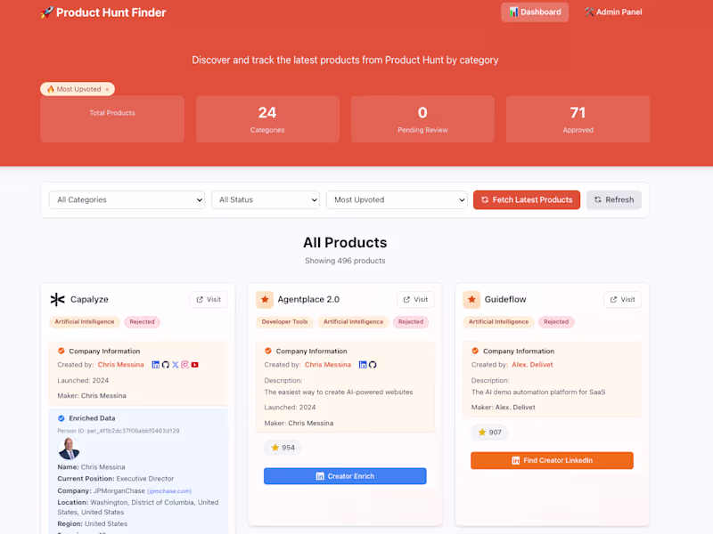Open the jpmchase.com link

coord(169,491)
